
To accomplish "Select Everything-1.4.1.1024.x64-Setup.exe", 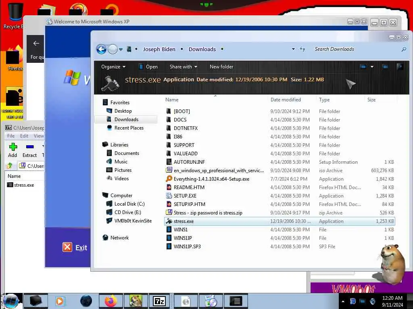I will [211, 179].
